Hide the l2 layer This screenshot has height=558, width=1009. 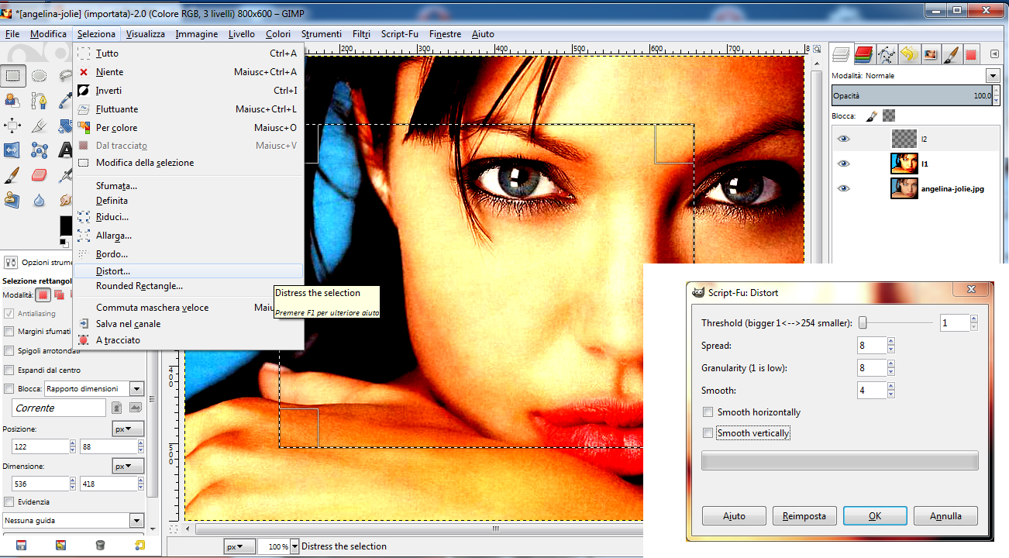coord(844,139)
